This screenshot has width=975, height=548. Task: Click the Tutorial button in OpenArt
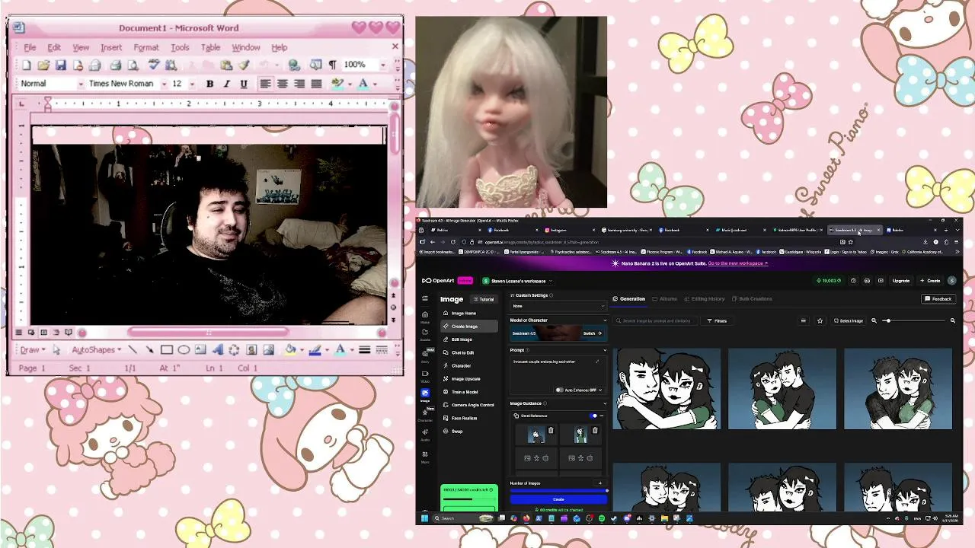[483, 299]
